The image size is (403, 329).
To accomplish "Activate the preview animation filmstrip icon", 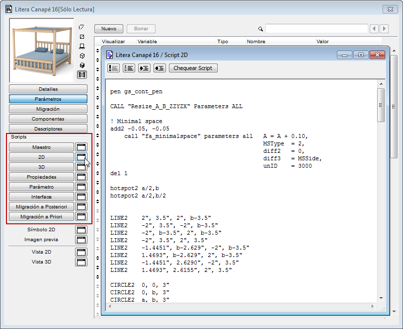I will [x=82, y=74].
